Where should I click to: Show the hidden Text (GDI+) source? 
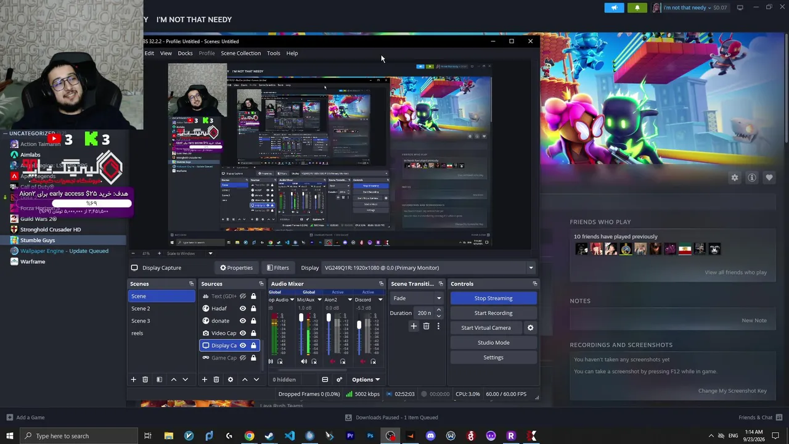tap(243, 296)
